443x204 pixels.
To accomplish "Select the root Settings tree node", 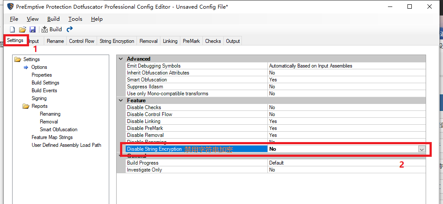I will (31, 59).
